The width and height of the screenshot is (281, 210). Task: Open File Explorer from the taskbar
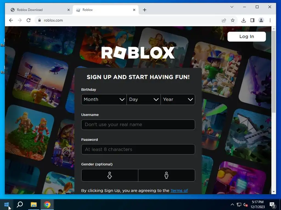coord(33,205)
